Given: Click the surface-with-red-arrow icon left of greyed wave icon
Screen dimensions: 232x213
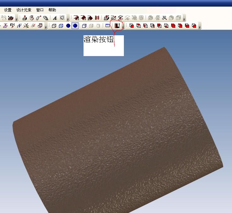Looking at the screenshot, I should coord(120,18).
